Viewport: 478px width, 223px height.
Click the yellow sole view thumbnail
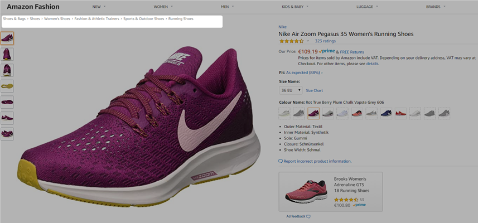click(x=7, y=86)
